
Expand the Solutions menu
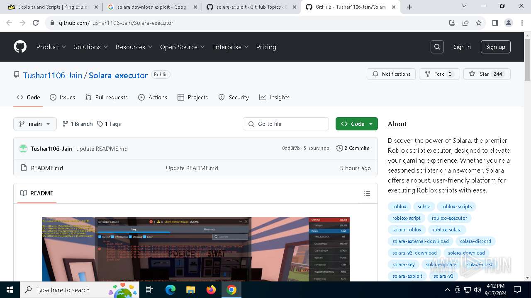[x=91, y=47]
